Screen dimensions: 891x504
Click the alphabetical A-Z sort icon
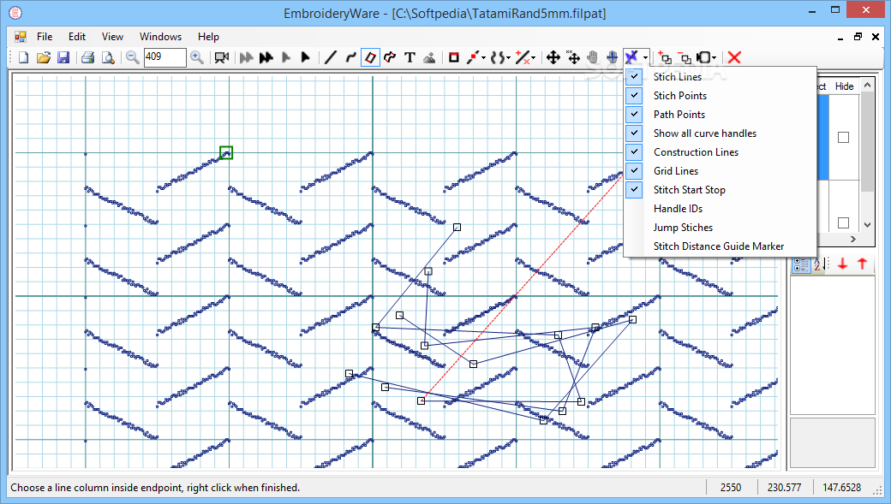tap(818, 264)
